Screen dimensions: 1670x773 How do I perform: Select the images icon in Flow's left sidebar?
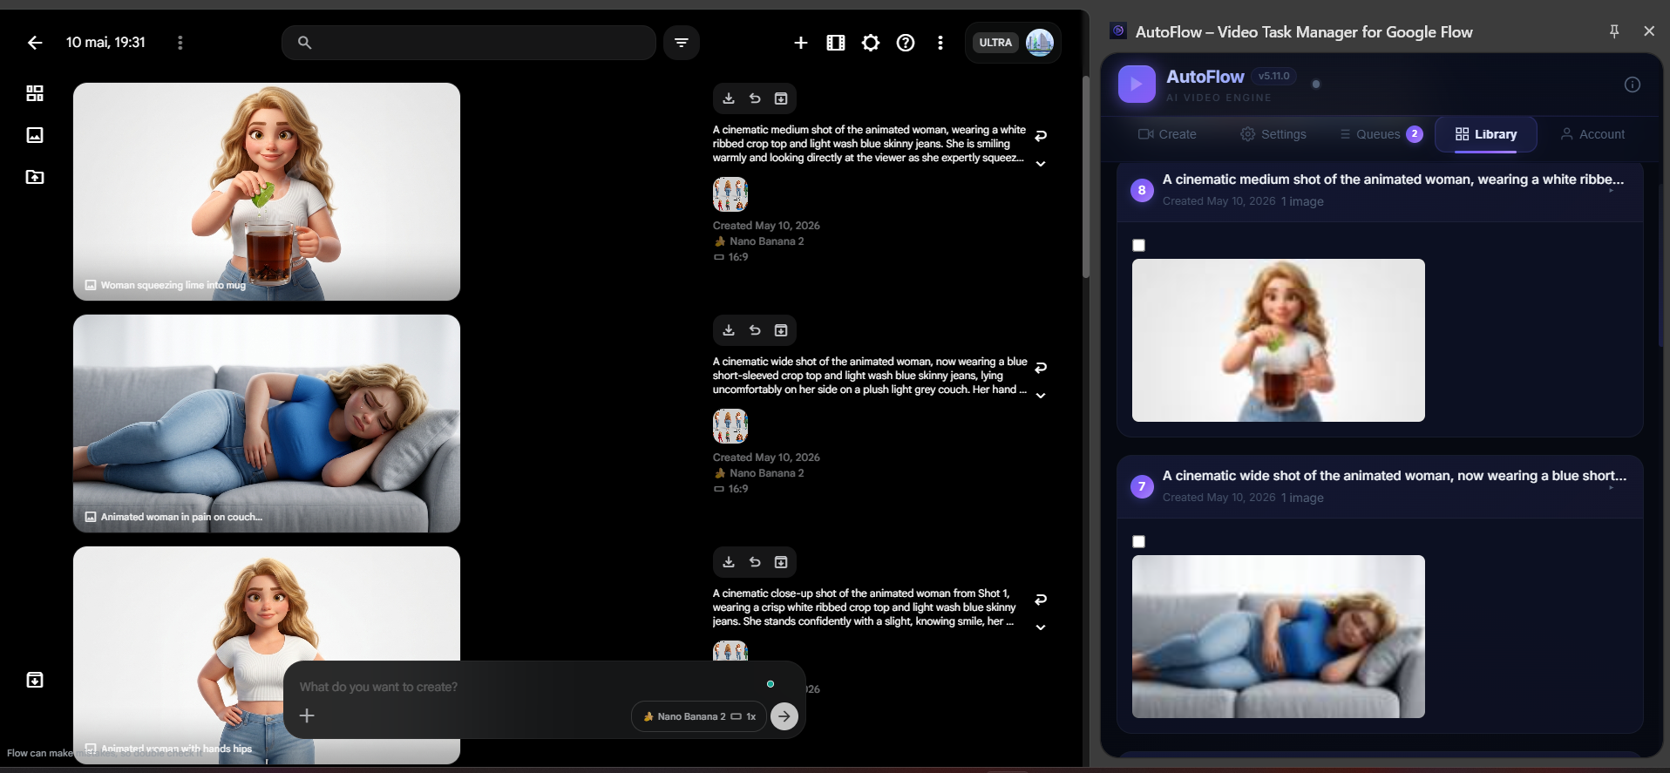[35, 135]
